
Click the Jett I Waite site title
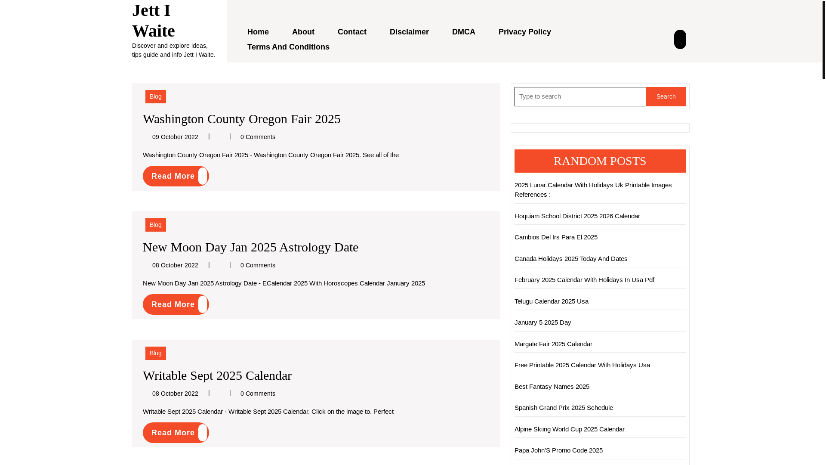coord(154,21)
